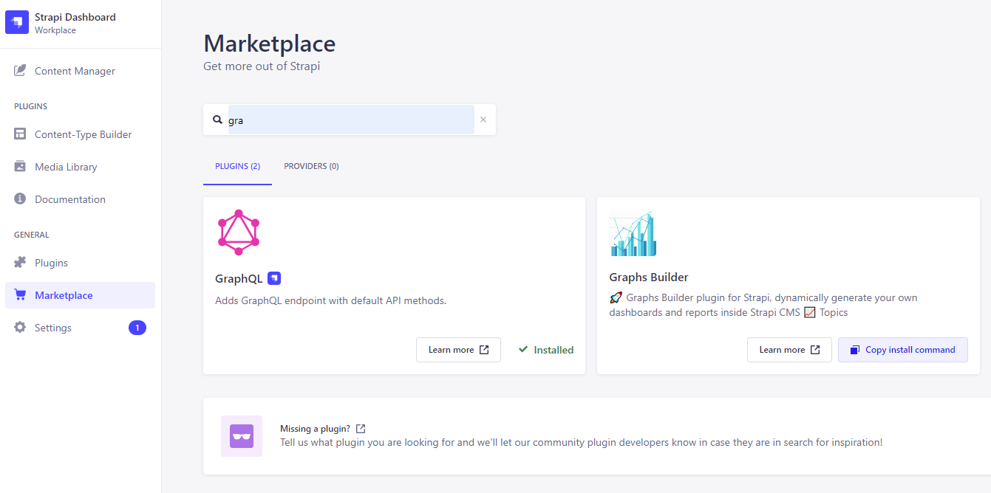Select Marketplace in the sidebar
991x493 pixels.
point(80,295)
